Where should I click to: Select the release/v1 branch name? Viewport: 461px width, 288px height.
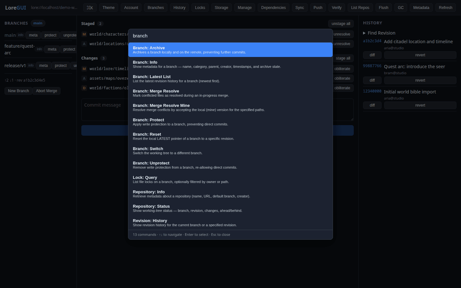pyautogui.click(x=15, y=66)
